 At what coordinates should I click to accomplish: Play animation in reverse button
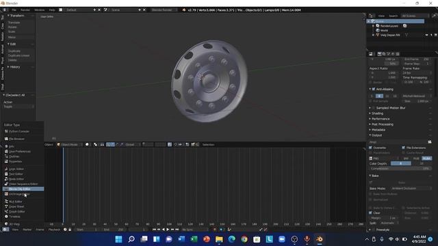164,230
